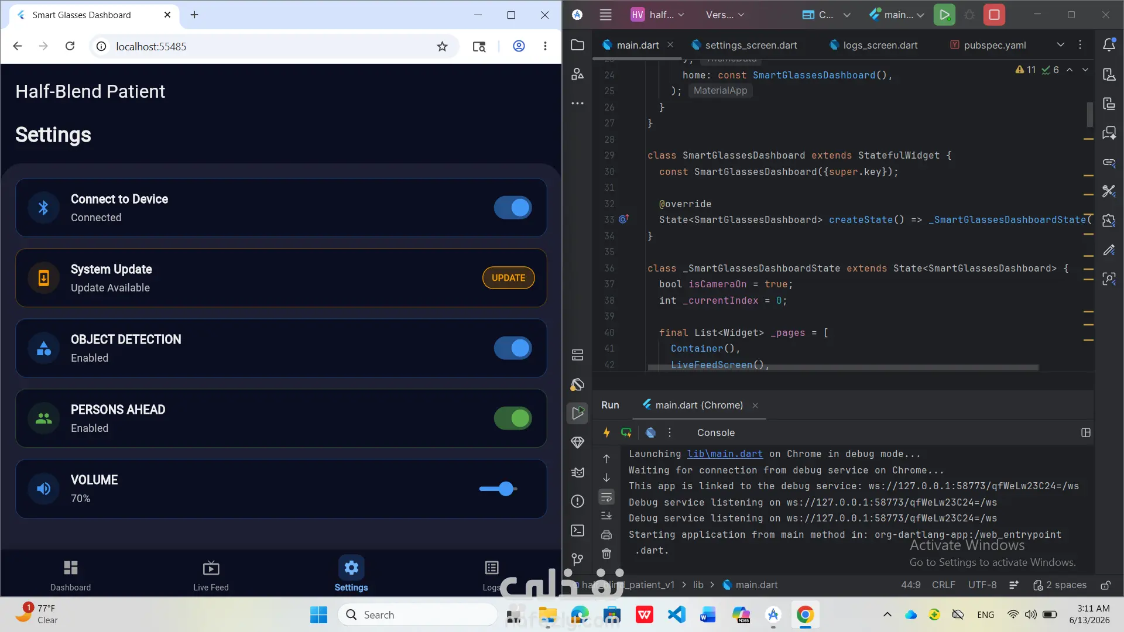Click the CRLF line separator in status bar
The height and width of the screenshot is (632, 1124).
943,585
